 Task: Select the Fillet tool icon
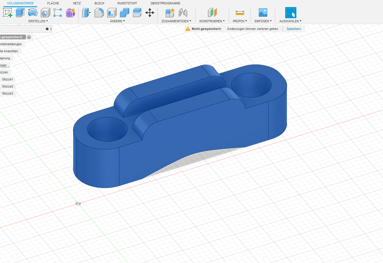[99, 13]
